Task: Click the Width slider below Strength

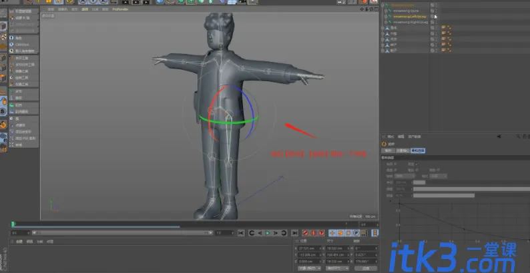Action: (471, 196)
